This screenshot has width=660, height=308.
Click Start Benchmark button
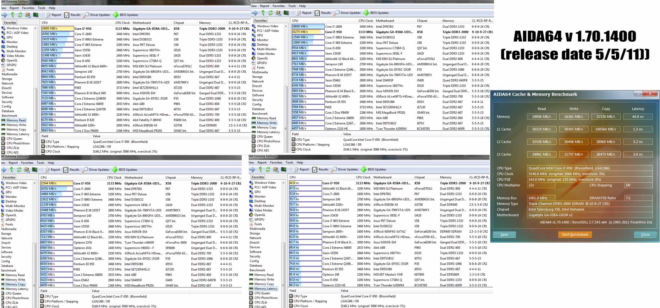[x=575, y=234]
